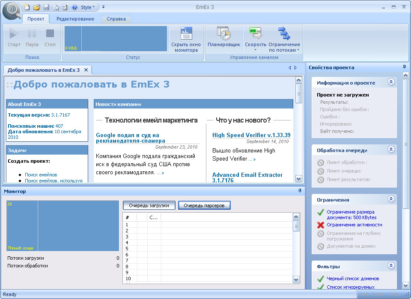
Task: Click read-more arrow after своего рекламодателя
Action: tap(161, 173)
